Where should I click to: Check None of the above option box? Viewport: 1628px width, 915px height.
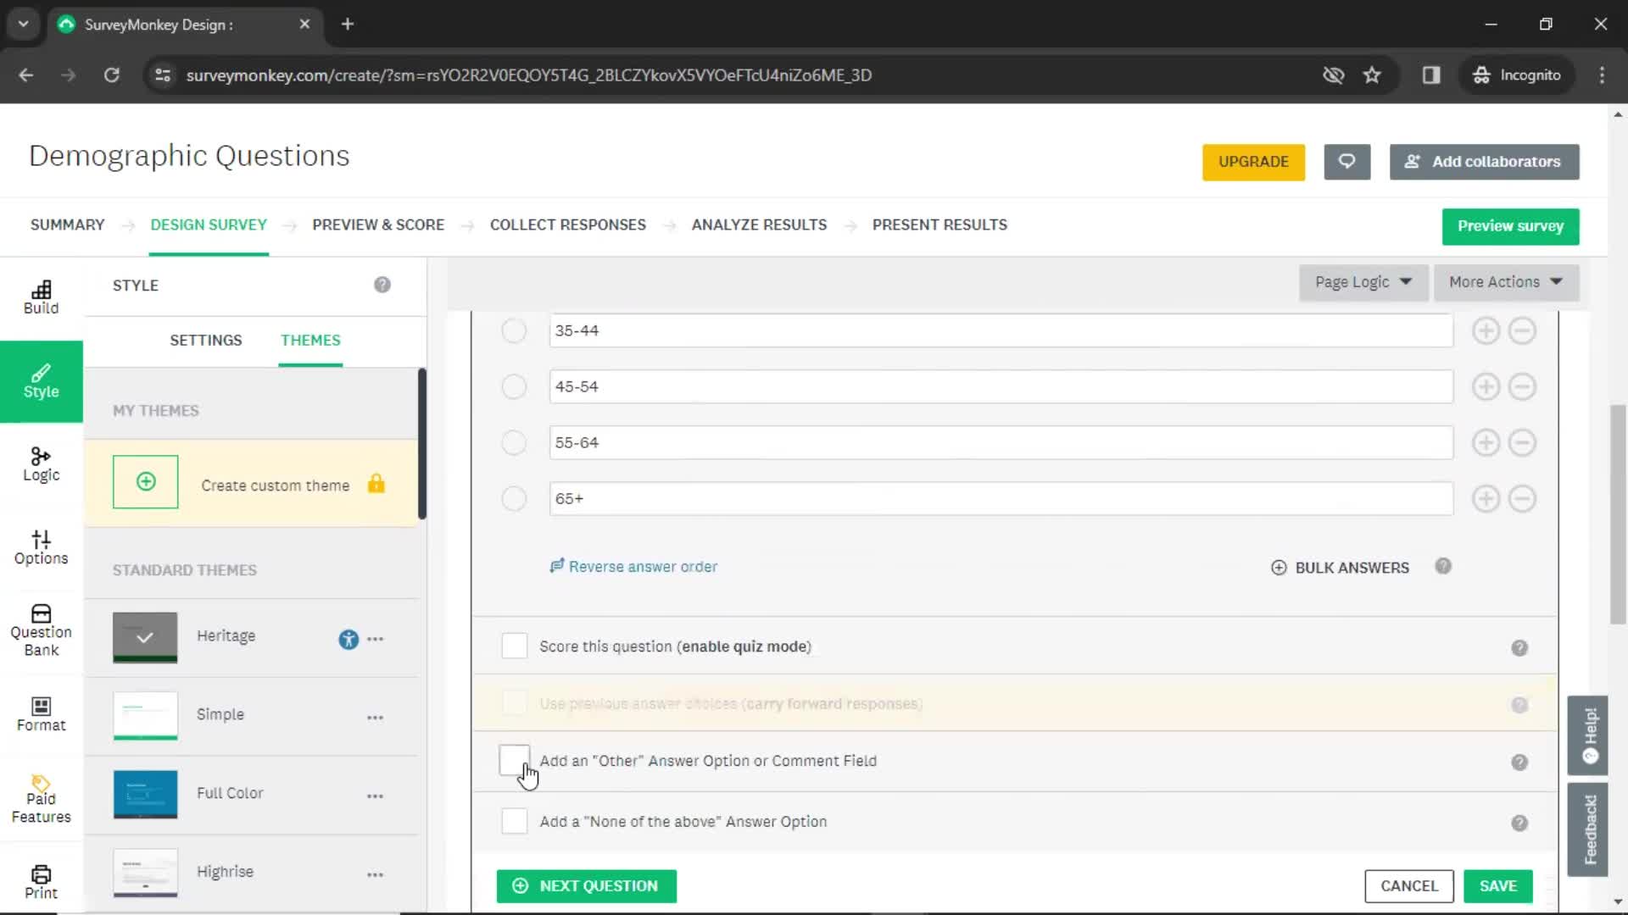tap(514, 821)
